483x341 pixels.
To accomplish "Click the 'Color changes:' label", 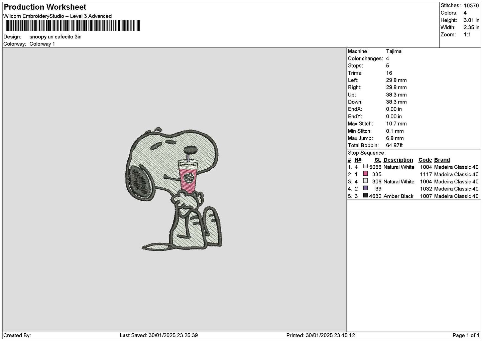I will coord(365,59).
